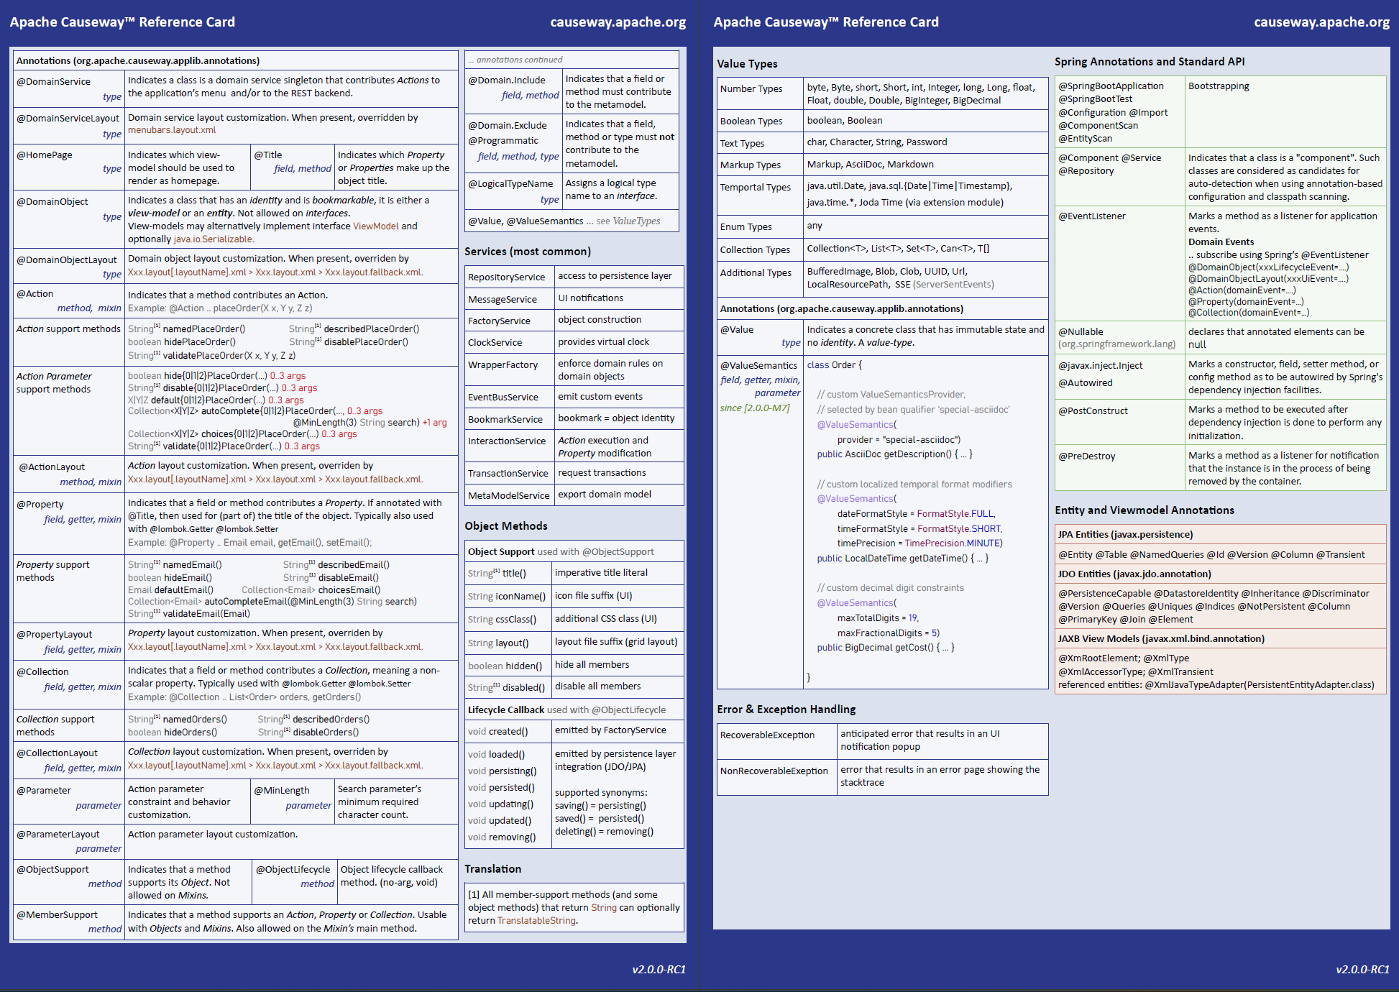This screenshot has height=992, width=1399.
Task: Click the causeway.apache.org link on right page
Action: pos(1321,22)
